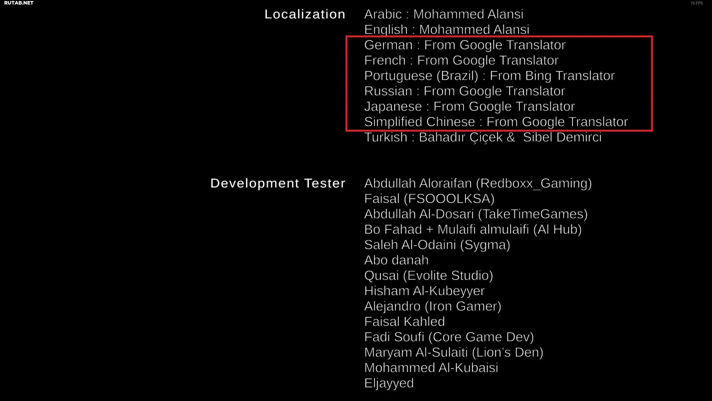Select Maryam Al-Sulaiti Lions Den credit

coord(454,352)
